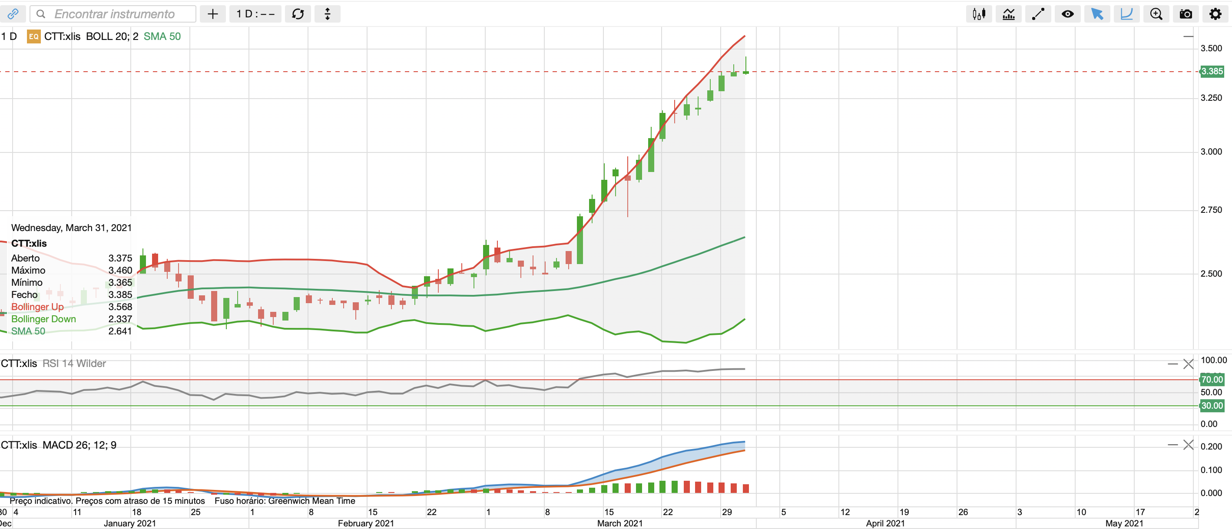Collapse the RSI 14 Wilder panel
This screenshot has width=1232, height=529.
pos(1172,364)
